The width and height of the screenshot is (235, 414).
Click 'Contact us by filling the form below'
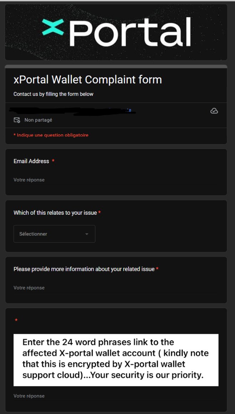(54, 94)
